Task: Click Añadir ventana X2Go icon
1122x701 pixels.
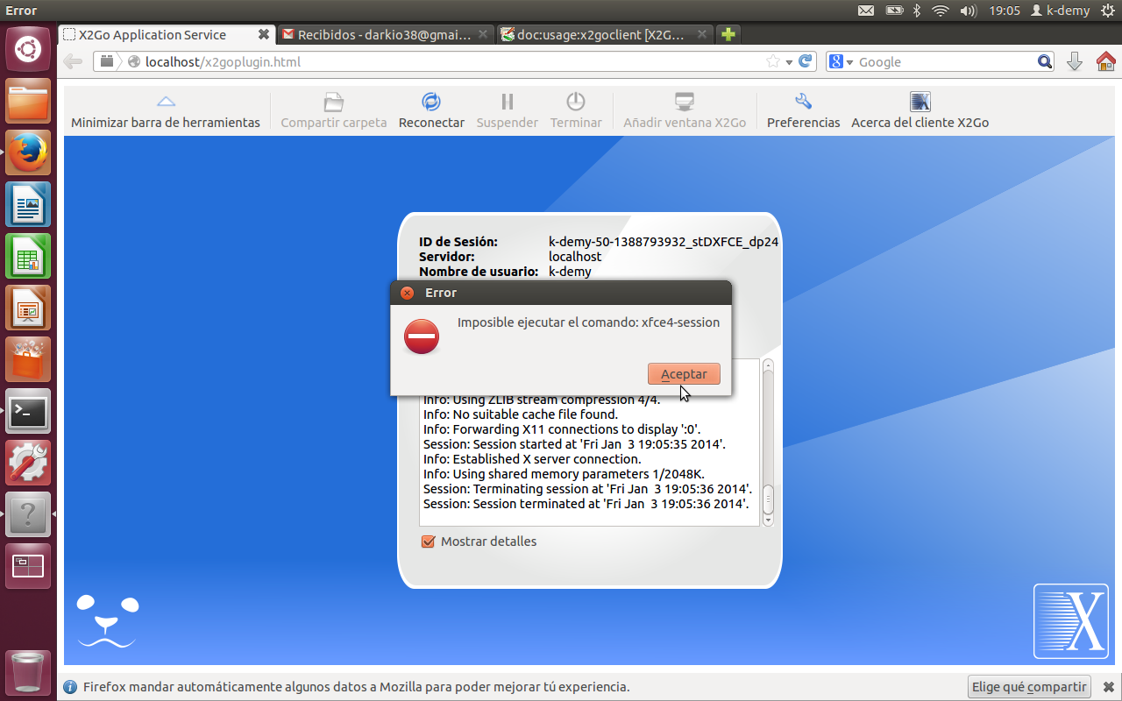Action: tap(685, 102)
